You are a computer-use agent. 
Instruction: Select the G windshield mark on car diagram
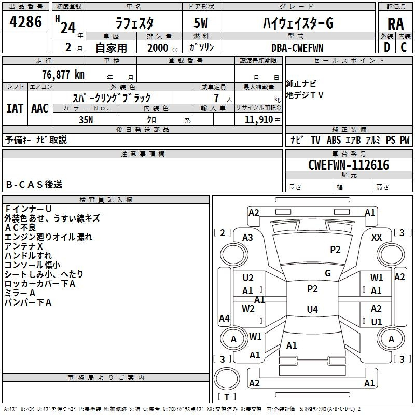[x=327, y=273]
